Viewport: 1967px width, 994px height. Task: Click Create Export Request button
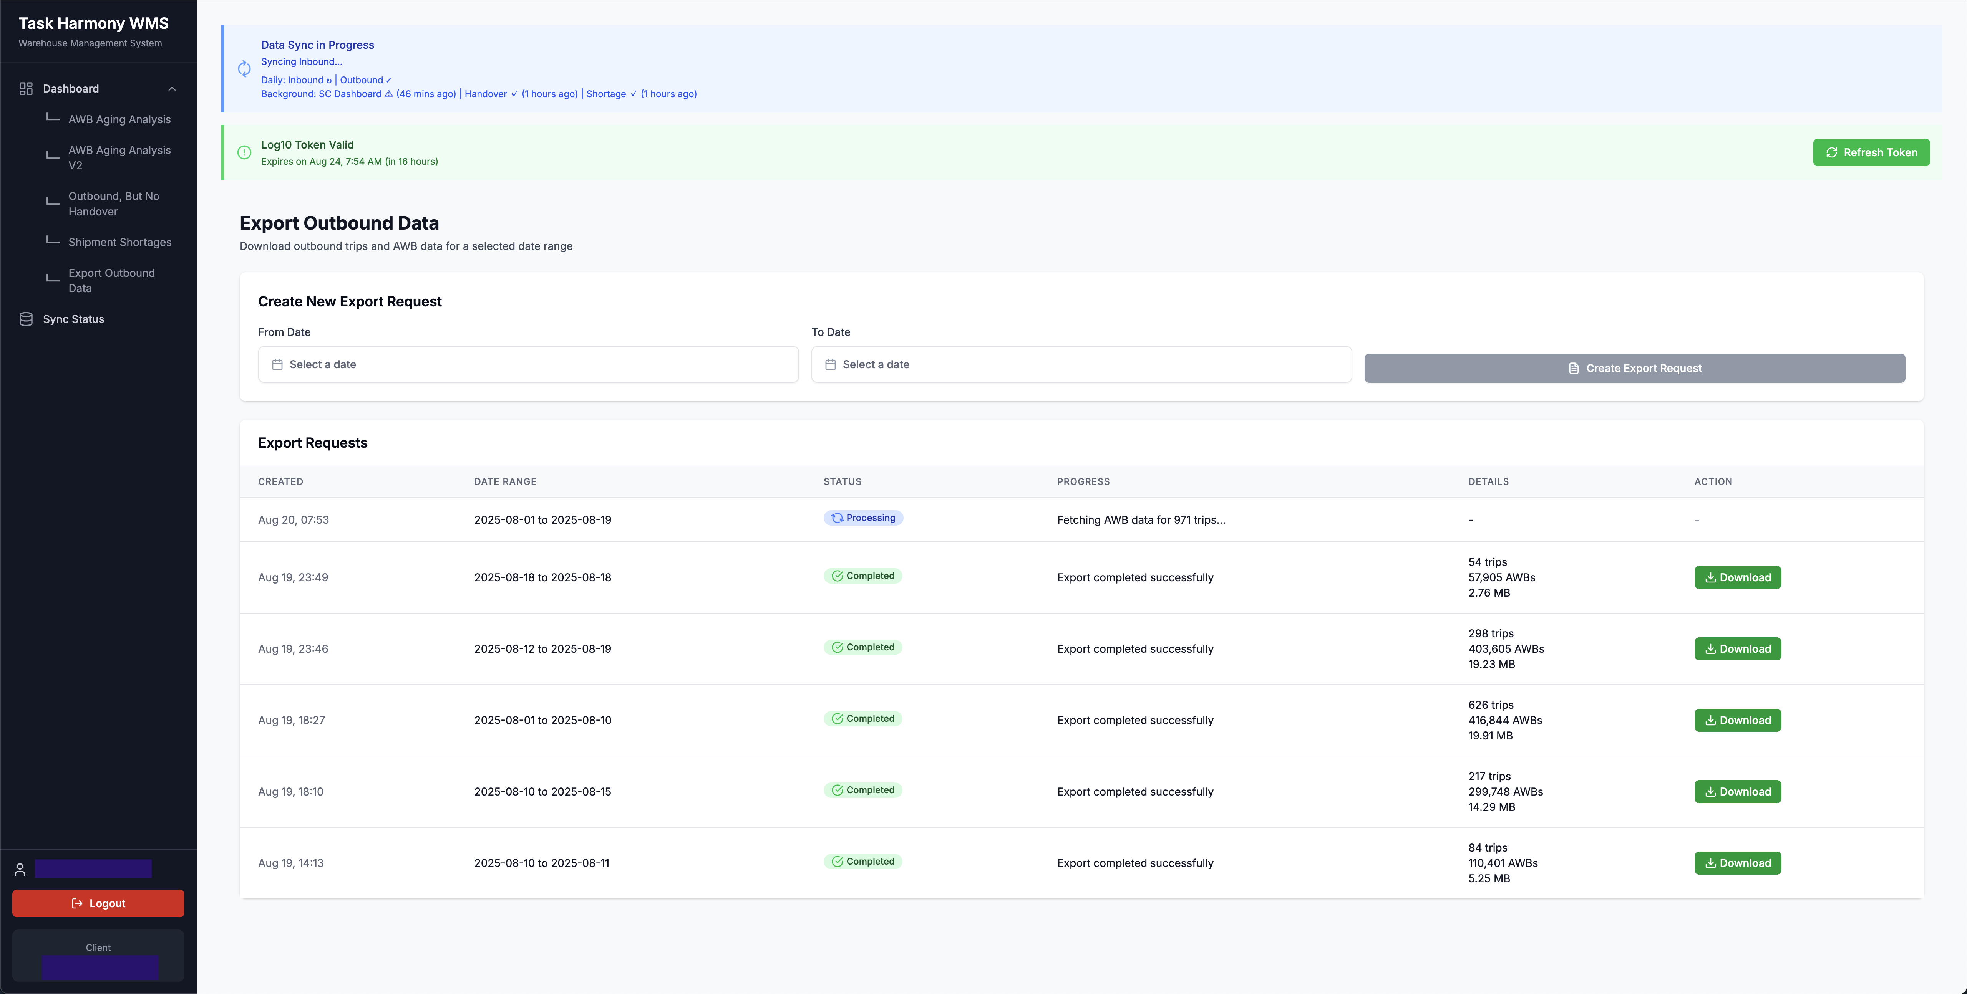(x=1634, y=369)
